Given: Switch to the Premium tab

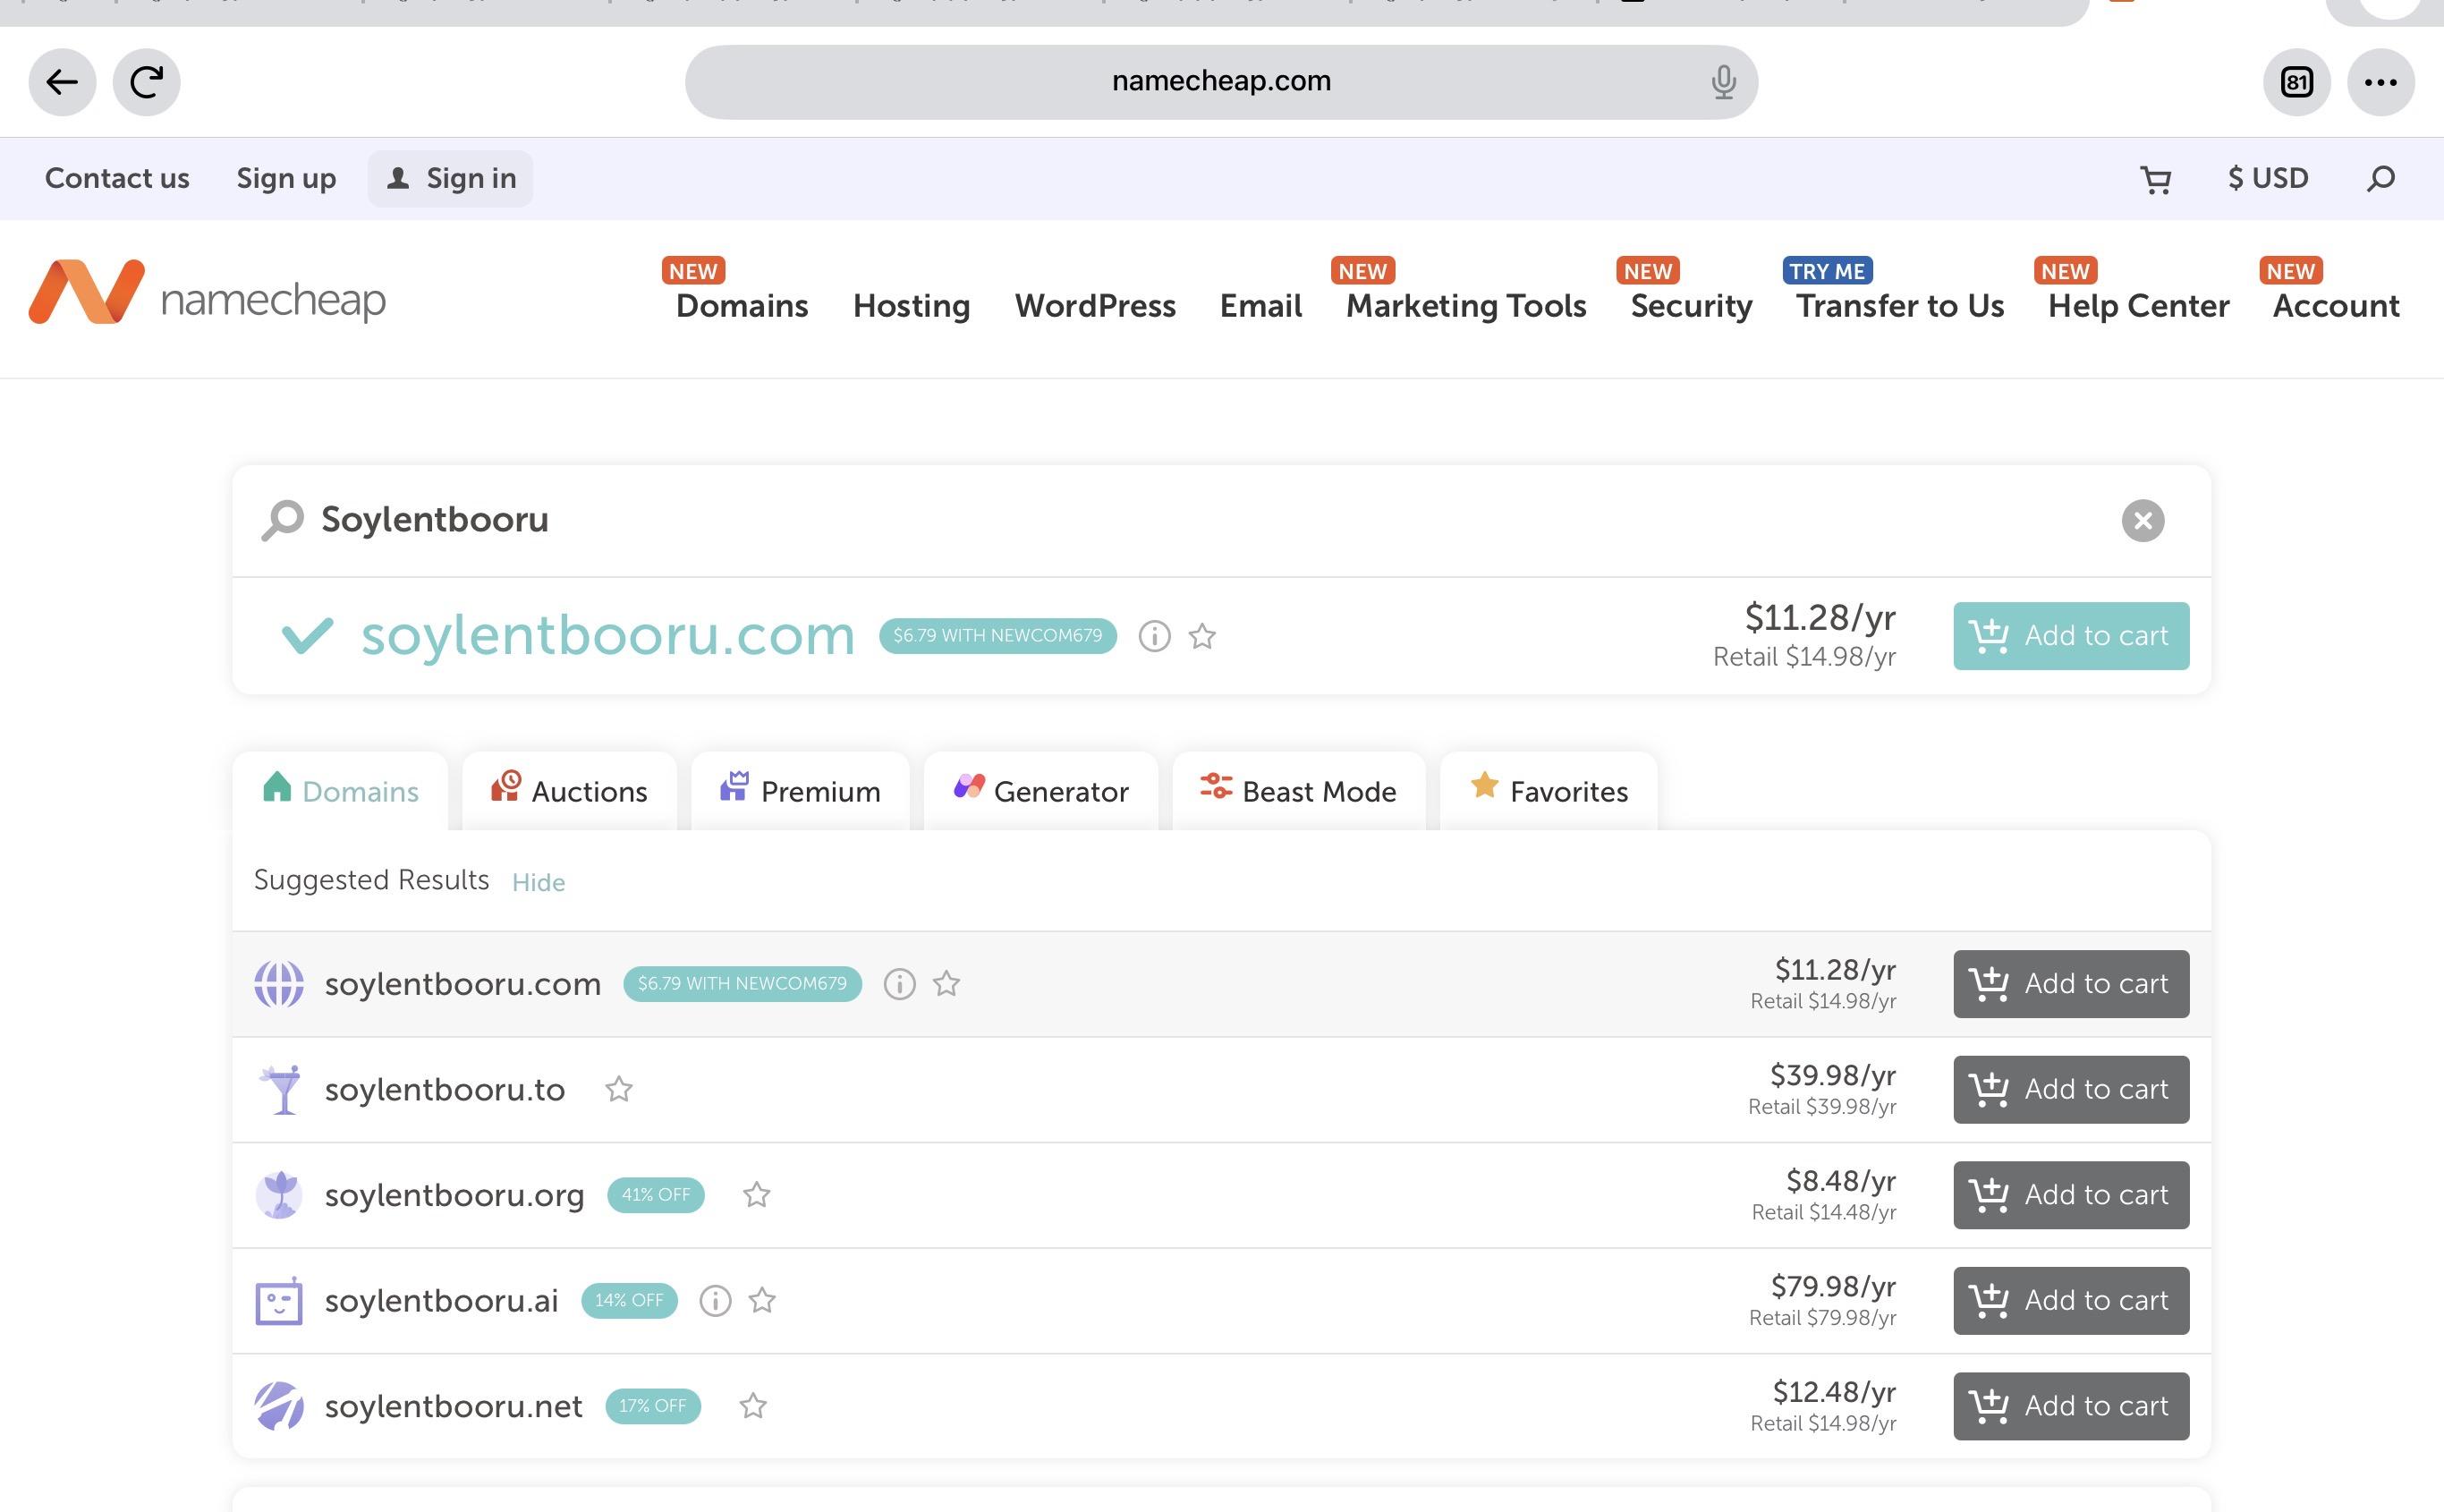Looking at the screenshot, I should point(801,791).
